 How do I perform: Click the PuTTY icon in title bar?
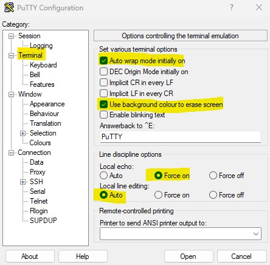point(9,7)
